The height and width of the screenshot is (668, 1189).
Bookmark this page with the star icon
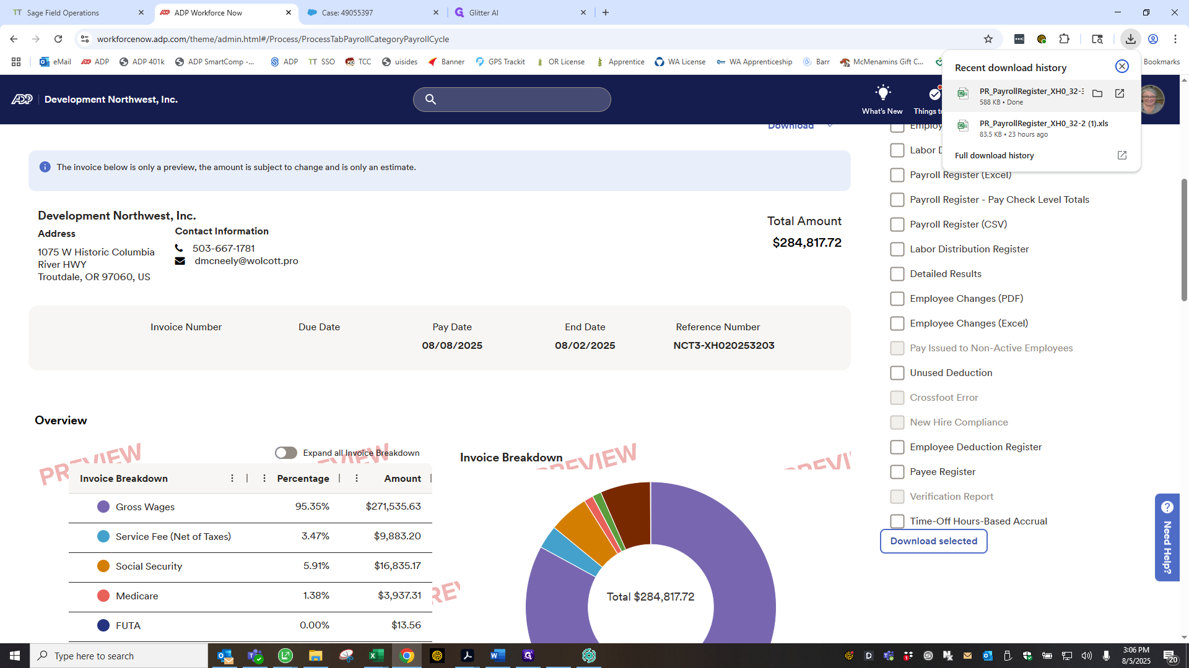(988, 39)
